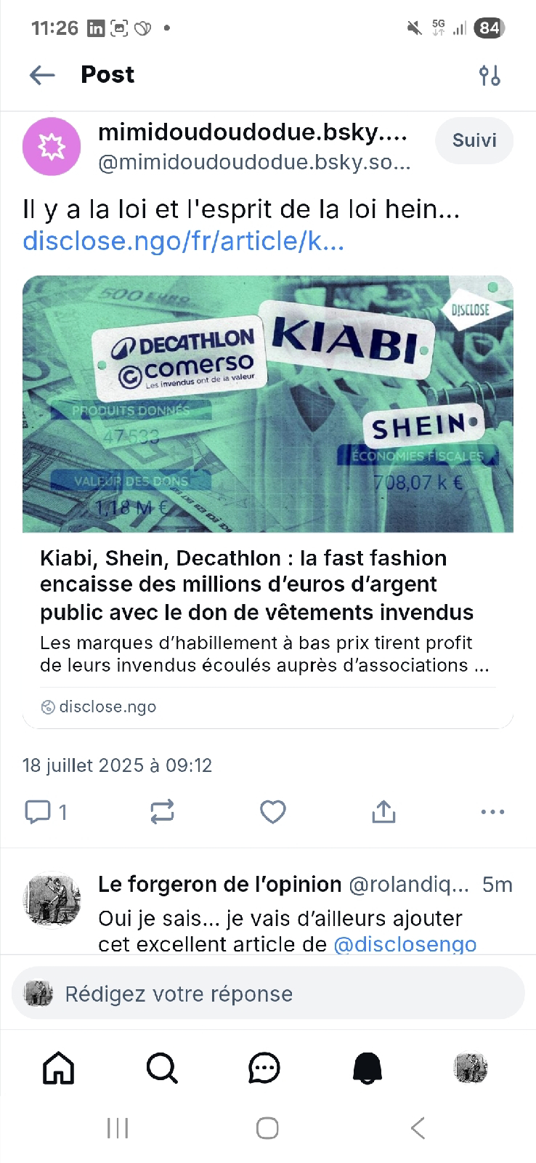Viewport: 536px width, 1163px height.
Task: Open Chat messages tab
Action: click(x=264, y=1068)
